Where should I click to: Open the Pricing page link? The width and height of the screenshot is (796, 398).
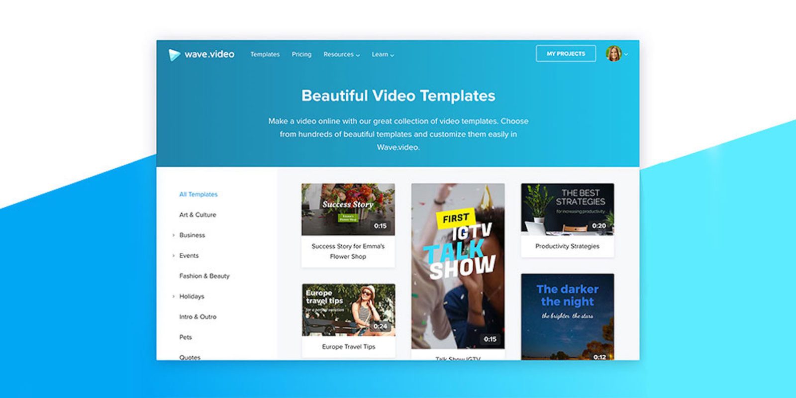[301, 54]
